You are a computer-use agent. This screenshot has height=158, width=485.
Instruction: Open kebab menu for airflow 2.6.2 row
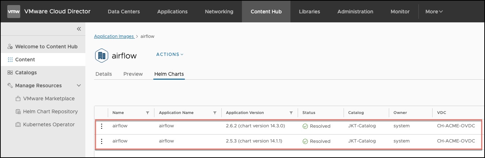pyautogui.click(x=102, y=126)
